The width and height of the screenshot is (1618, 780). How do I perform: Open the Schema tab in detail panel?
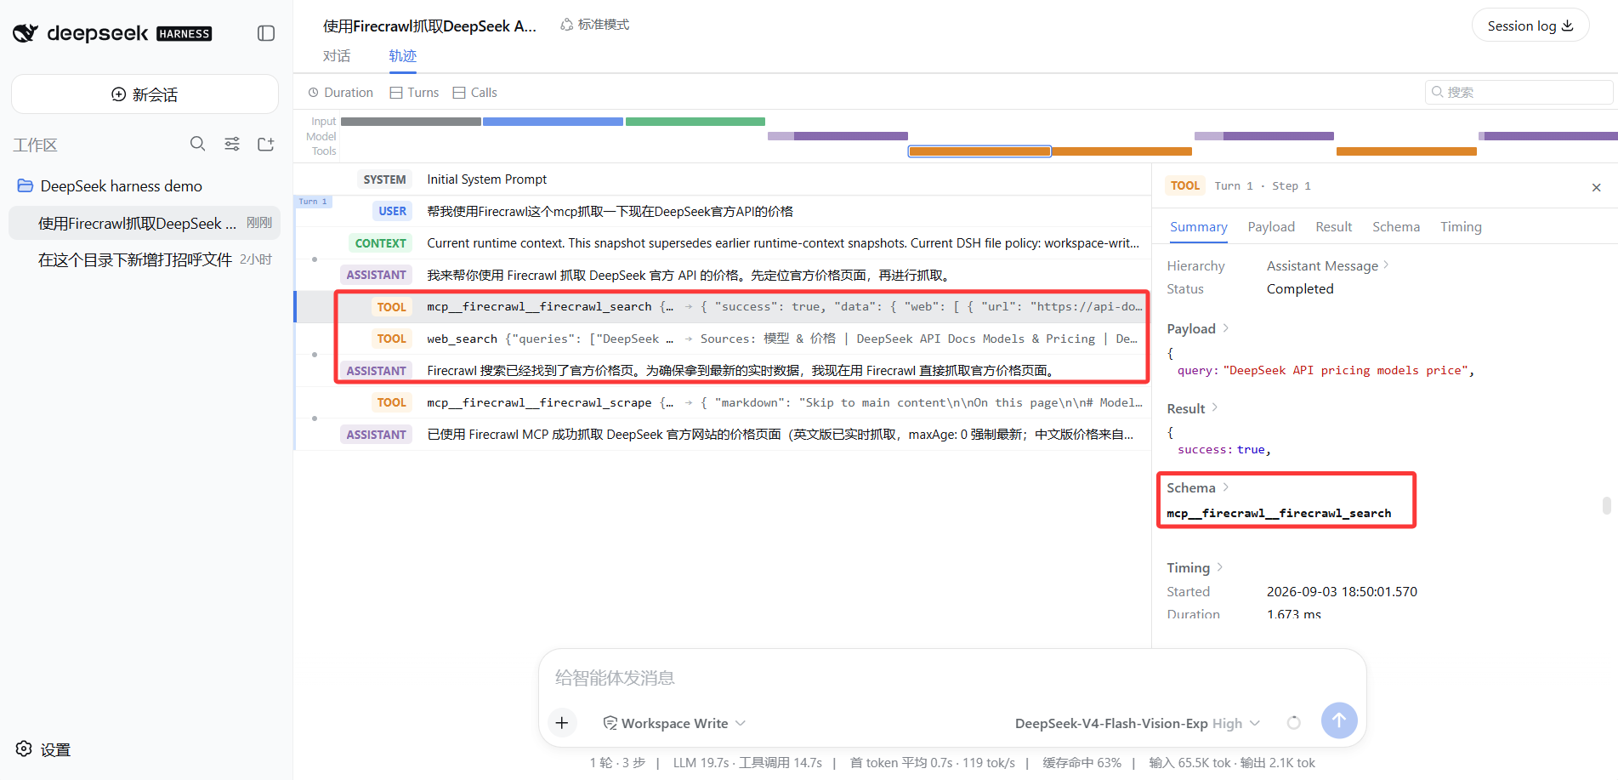pyautogui.click(x=1396, y=227)
